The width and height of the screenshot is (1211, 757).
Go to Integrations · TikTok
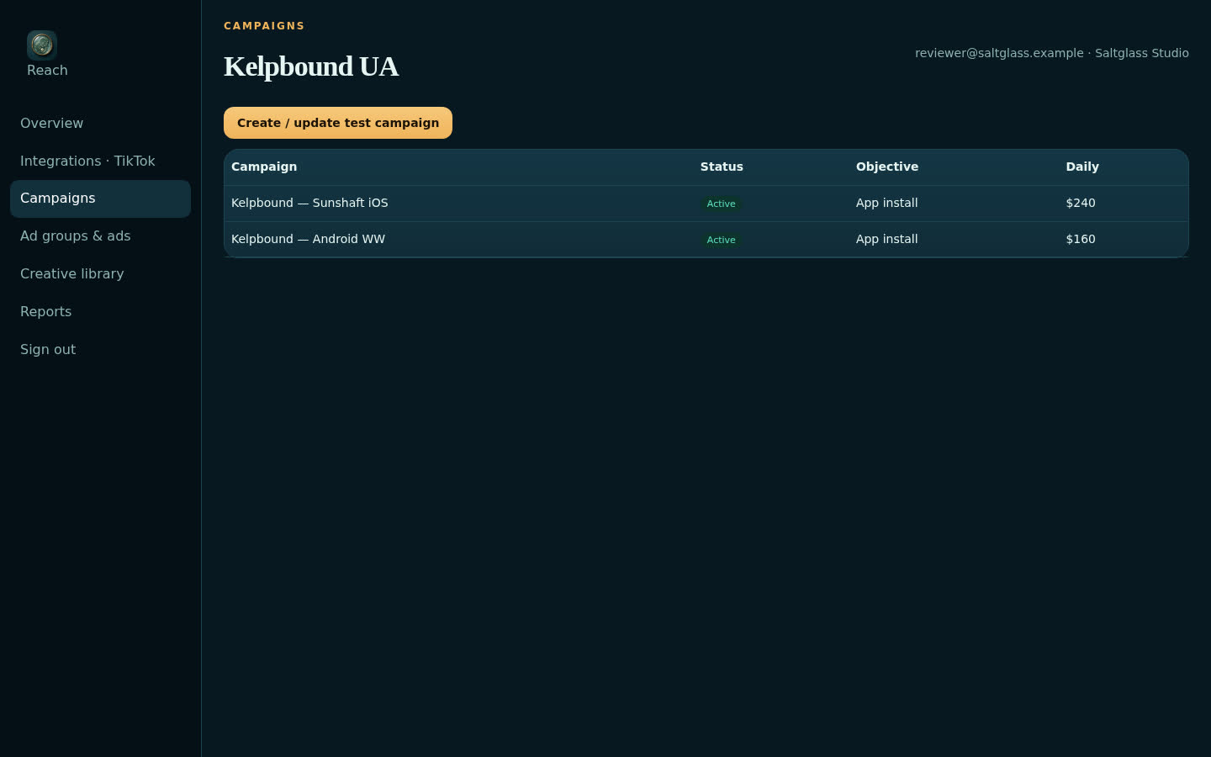tap(100, 161)
